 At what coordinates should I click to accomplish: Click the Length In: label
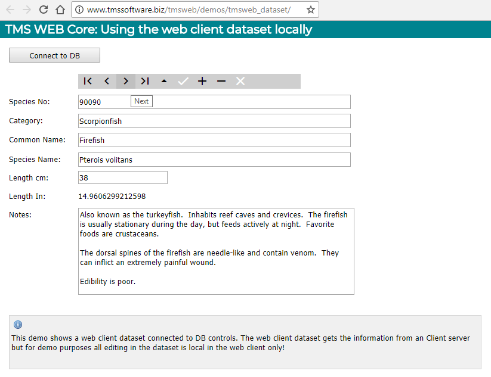[27, 197]
